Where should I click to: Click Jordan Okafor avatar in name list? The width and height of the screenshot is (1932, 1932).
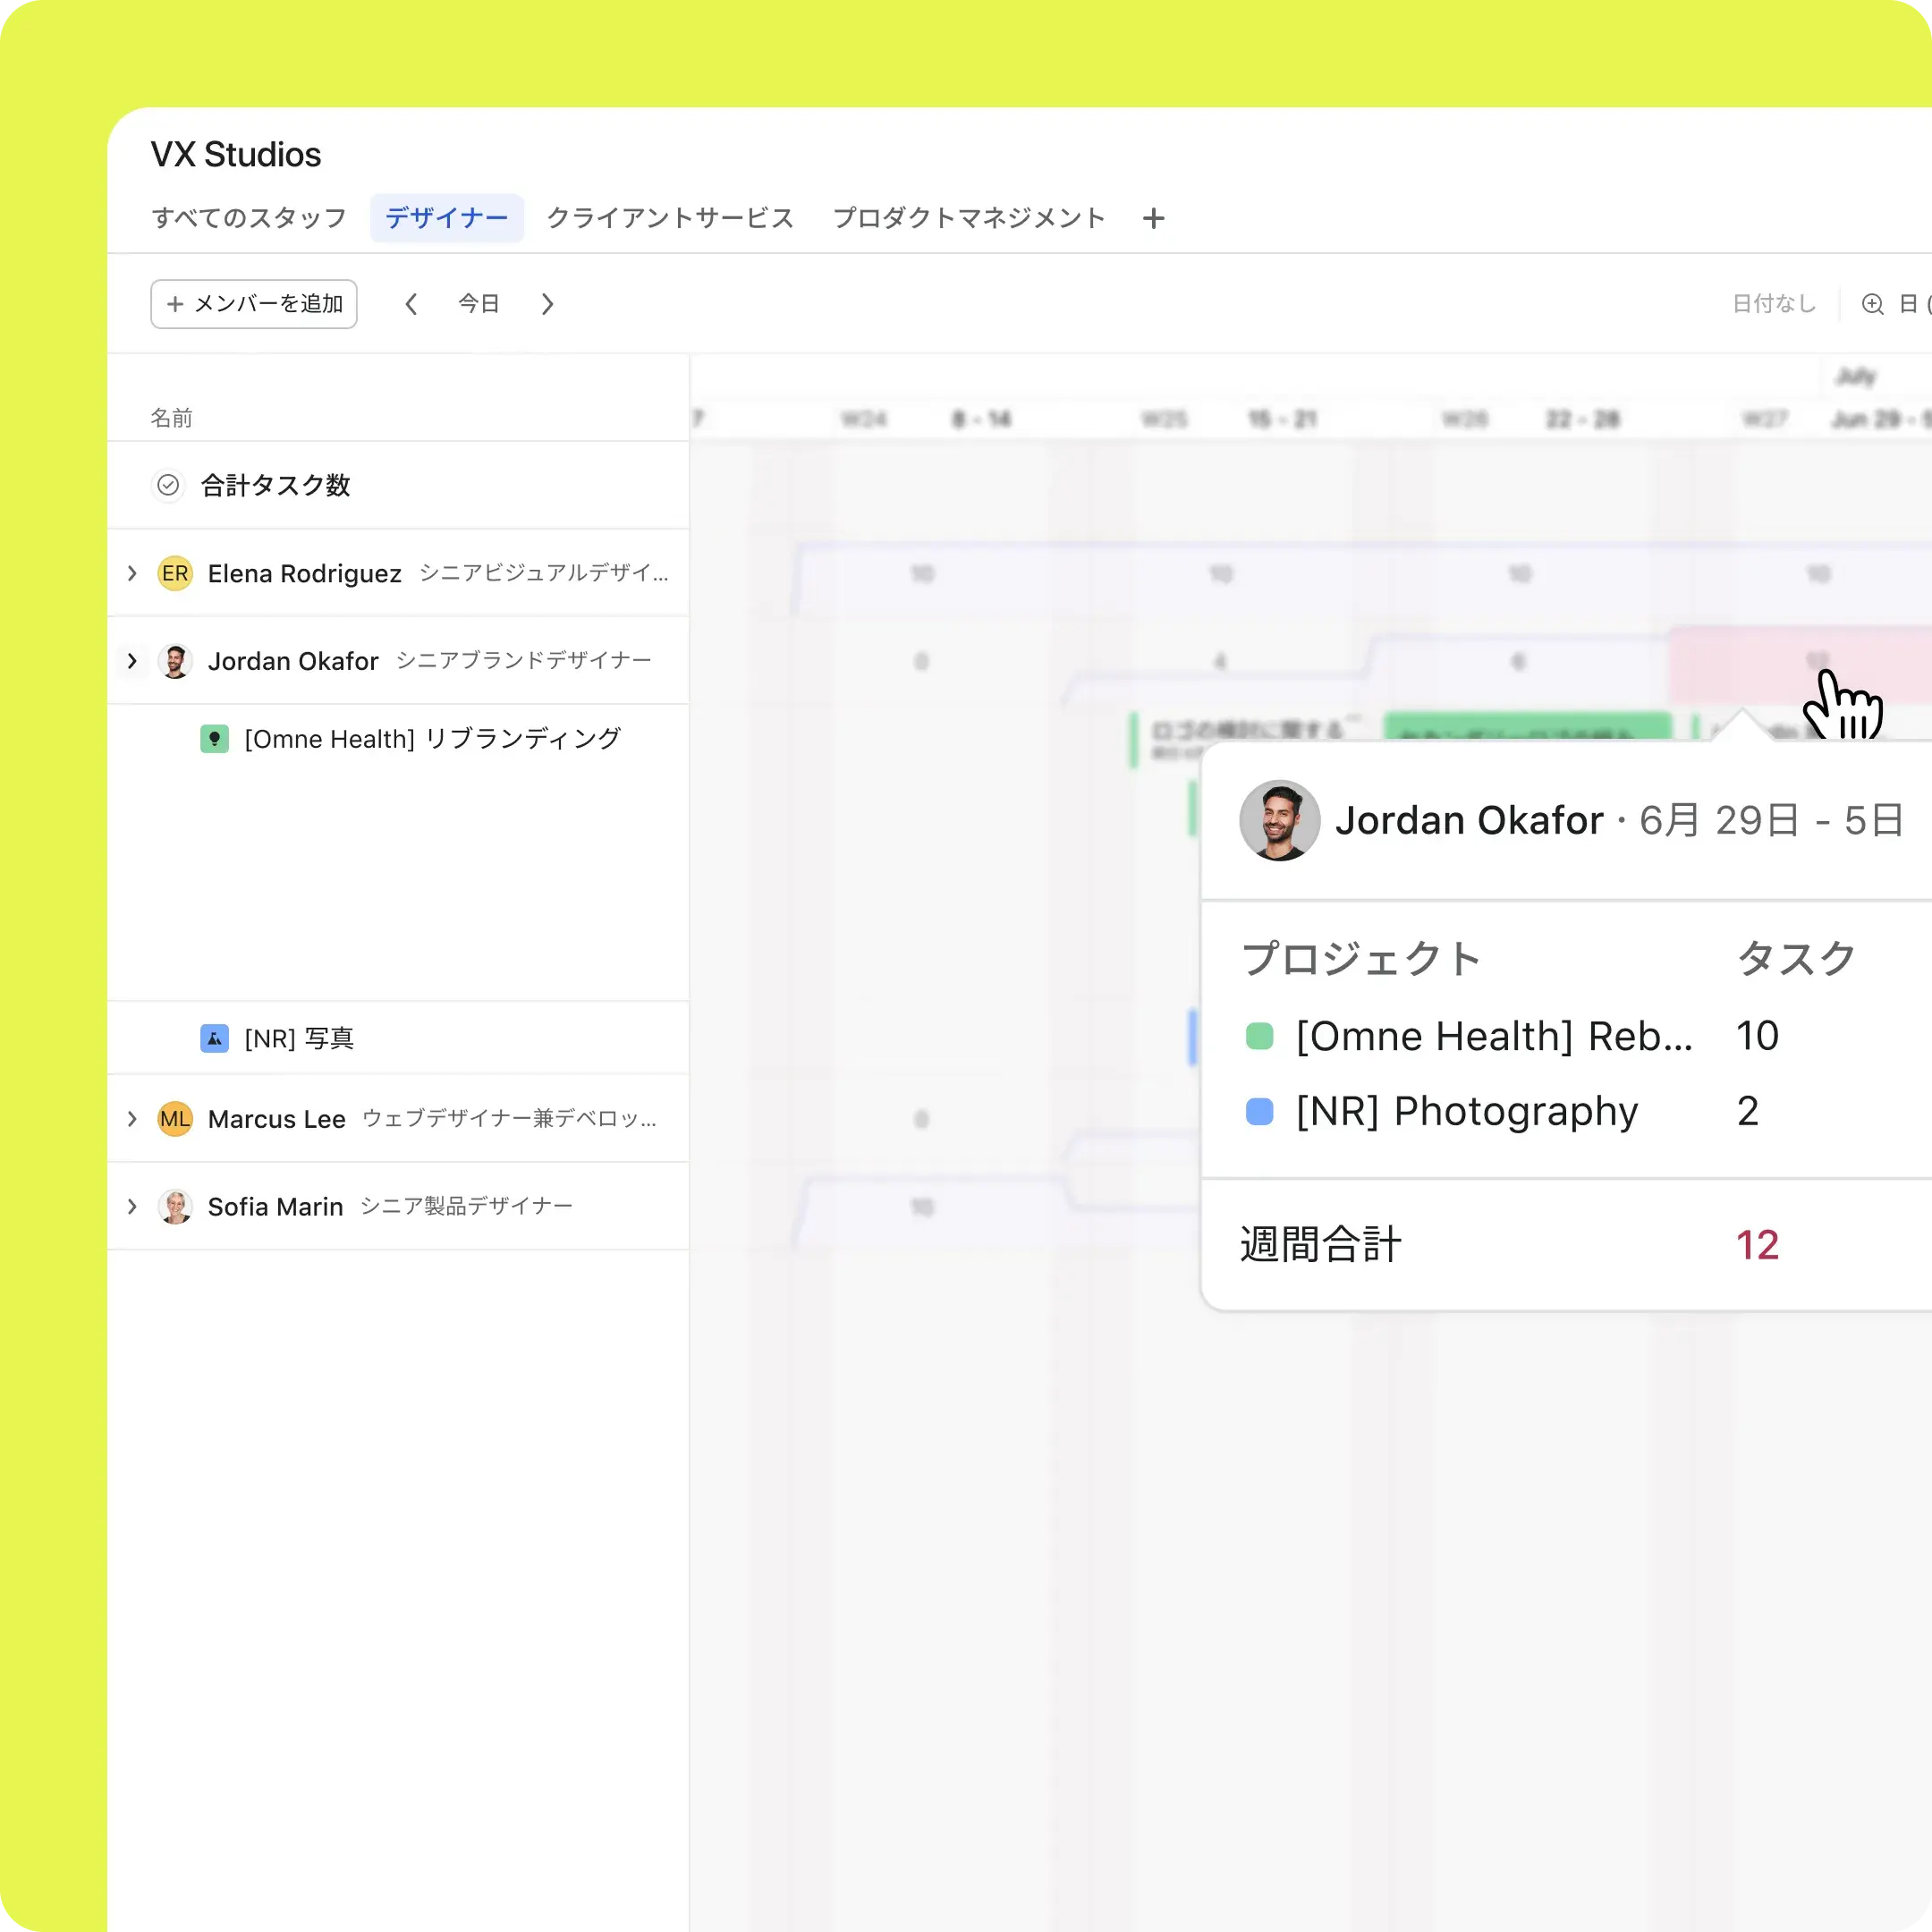[175, 661]
